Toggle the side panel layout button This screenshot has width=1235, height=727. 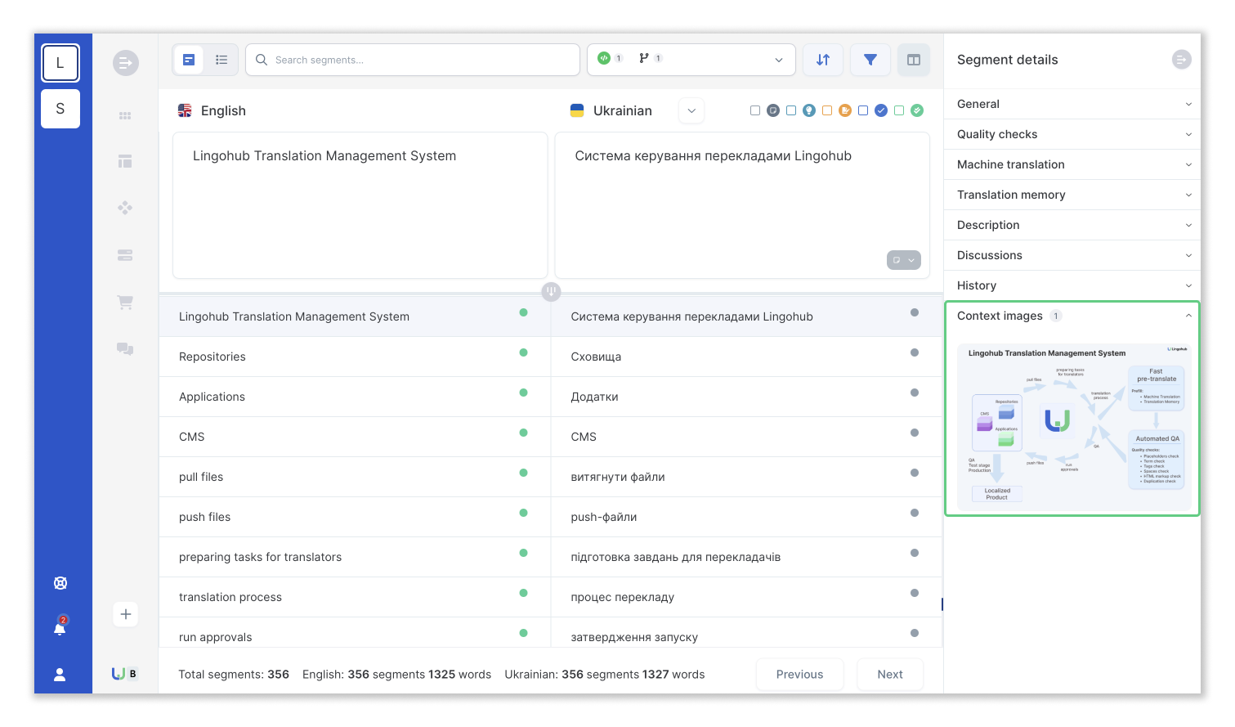pyautogui.click(x=914, y=60)
